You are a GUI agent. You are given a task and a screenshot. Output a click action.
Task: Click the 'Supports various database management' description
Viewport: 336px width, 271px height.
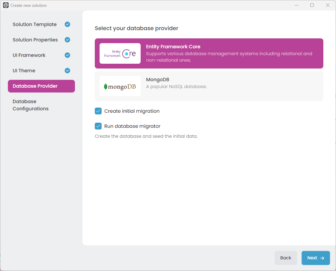(229, 57)
